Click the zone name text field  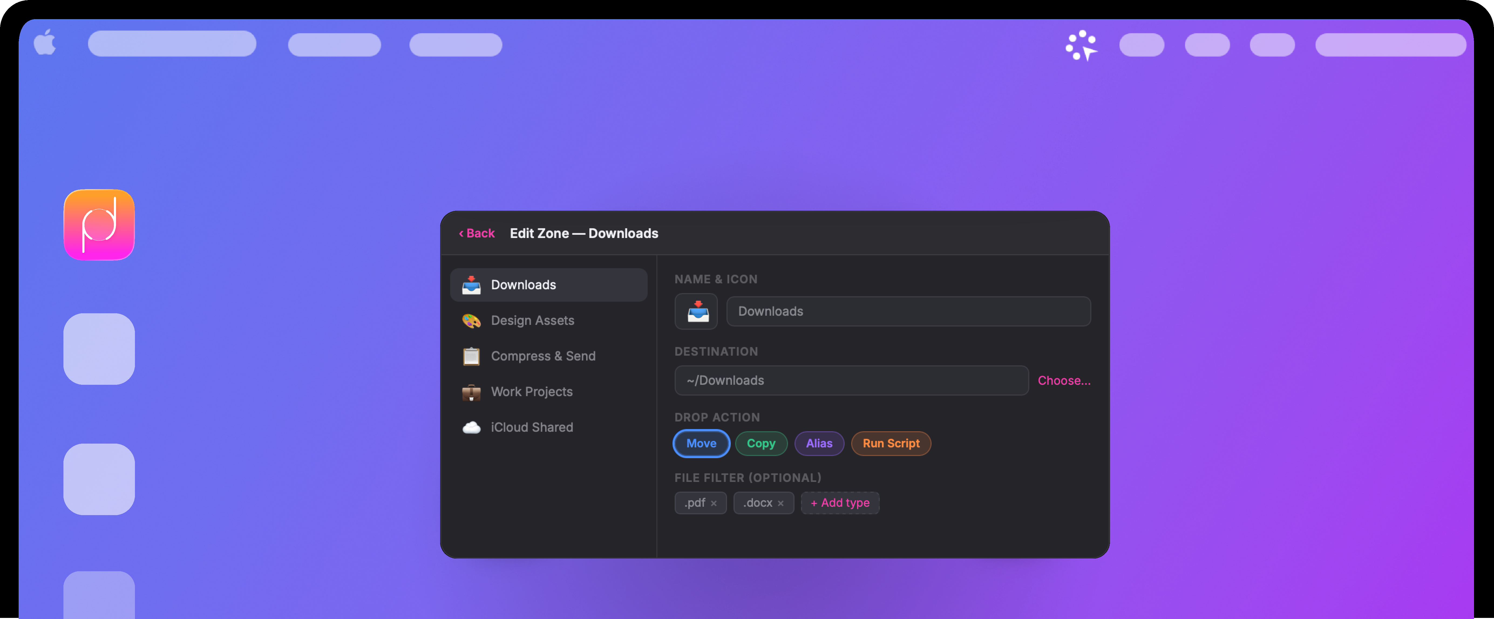[x=908, y=312]
